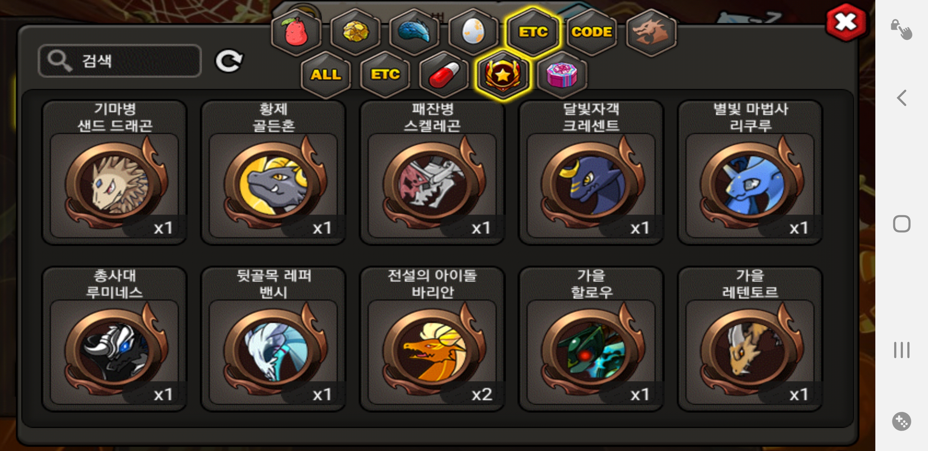Open the pink gift box filter
The height and width of the screenshot is (451, 928).
click(562, 75)
